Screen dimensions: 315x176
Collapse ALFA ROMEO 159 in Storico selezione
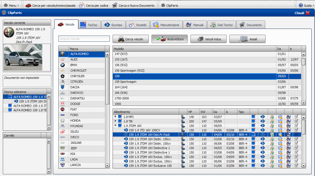pos(6,97)
